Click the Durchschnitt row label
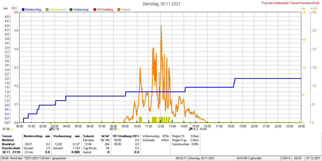The image size is (322, 161). (x=11, y=148)
